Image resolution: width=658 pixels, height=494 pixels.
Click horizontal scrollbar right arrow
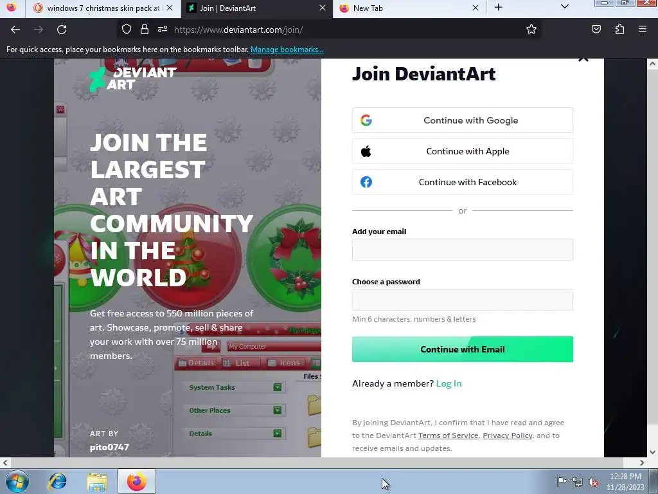642,463
